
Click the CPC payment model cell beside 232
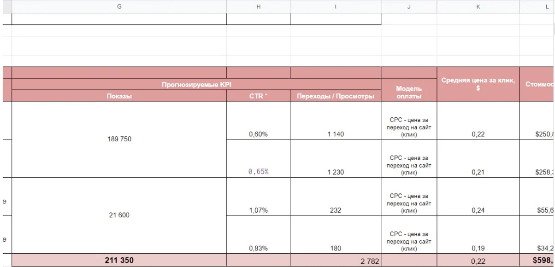(x=409, y=197)
